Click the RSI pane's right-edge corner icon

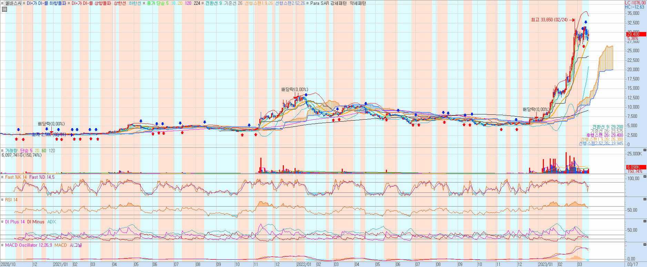tap(645, 199)
